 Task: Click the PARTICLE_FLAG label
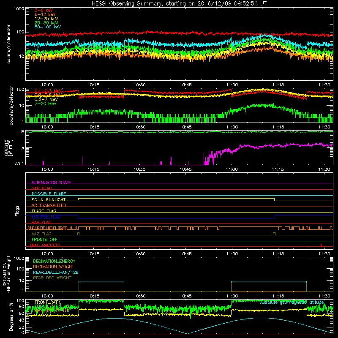[x=47, y=228]
